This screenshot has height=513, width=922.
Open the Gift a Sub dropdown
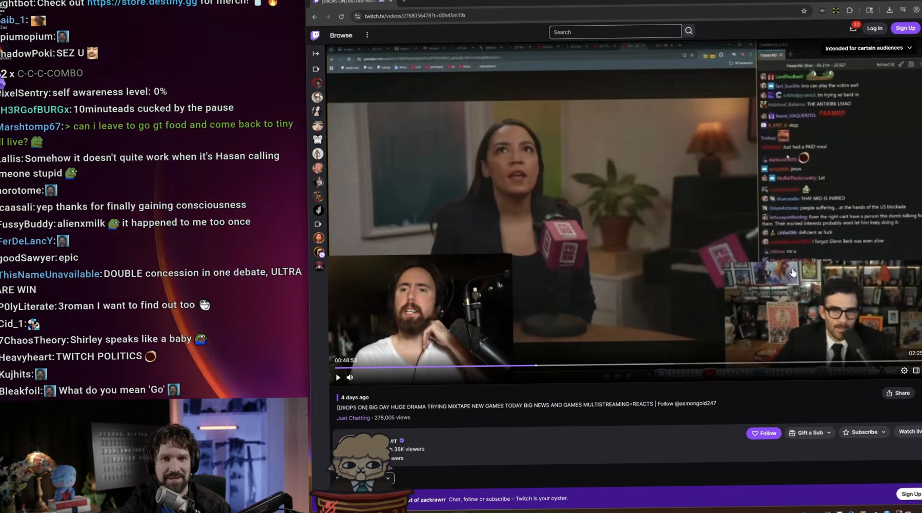pos(810,433)
